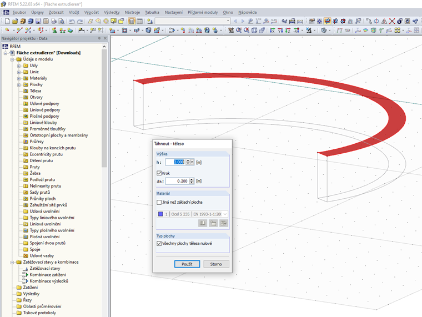
Task: Select 'Tiskové protokoly' tree item
Action: pos(39,313)
